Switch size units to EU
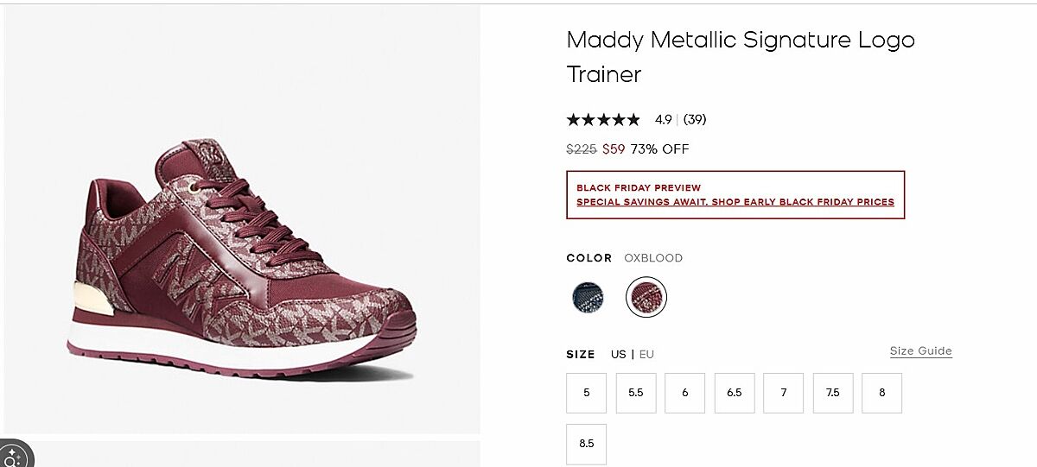The width and height of the screenshot is (1037, 467). click(646, 354)
